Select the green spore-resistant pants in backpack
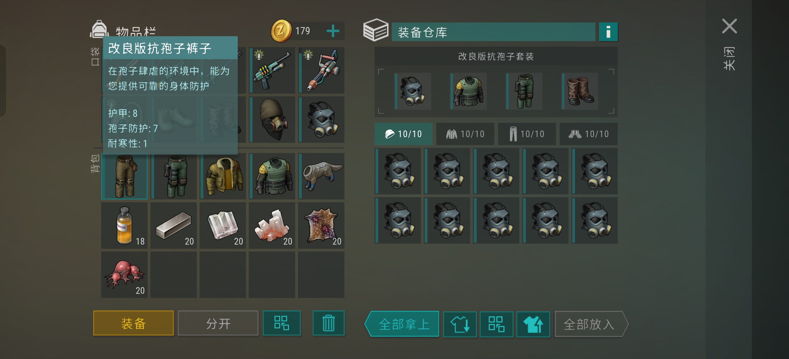This screenshot has height=359, width=789. [174, 176]
